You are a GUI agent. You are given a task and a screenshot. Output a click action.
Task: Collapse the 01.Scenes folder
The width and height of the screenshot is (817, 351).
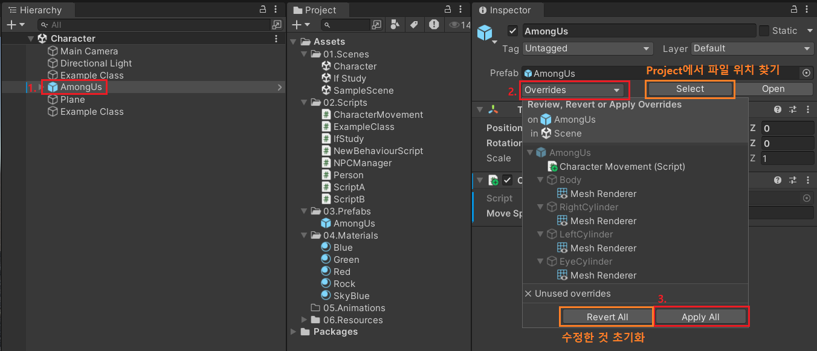click(304, 54)
